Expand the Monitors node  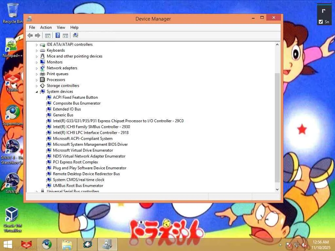tap(37, 62)
